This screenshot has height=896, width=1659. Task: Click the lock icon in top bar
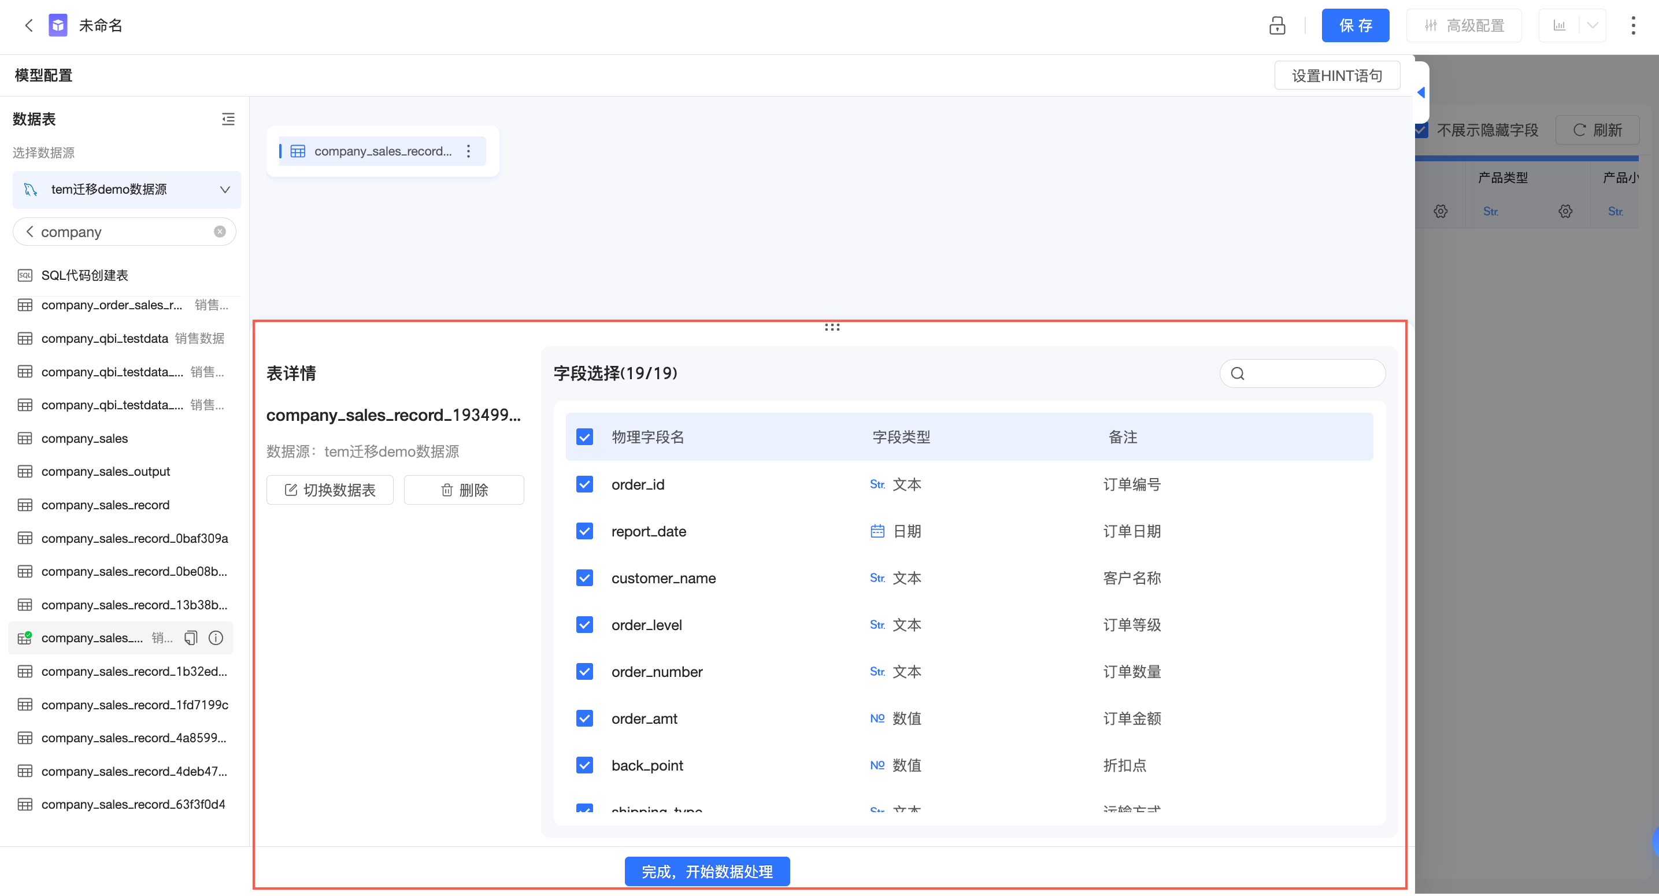tap(1277, 25)
